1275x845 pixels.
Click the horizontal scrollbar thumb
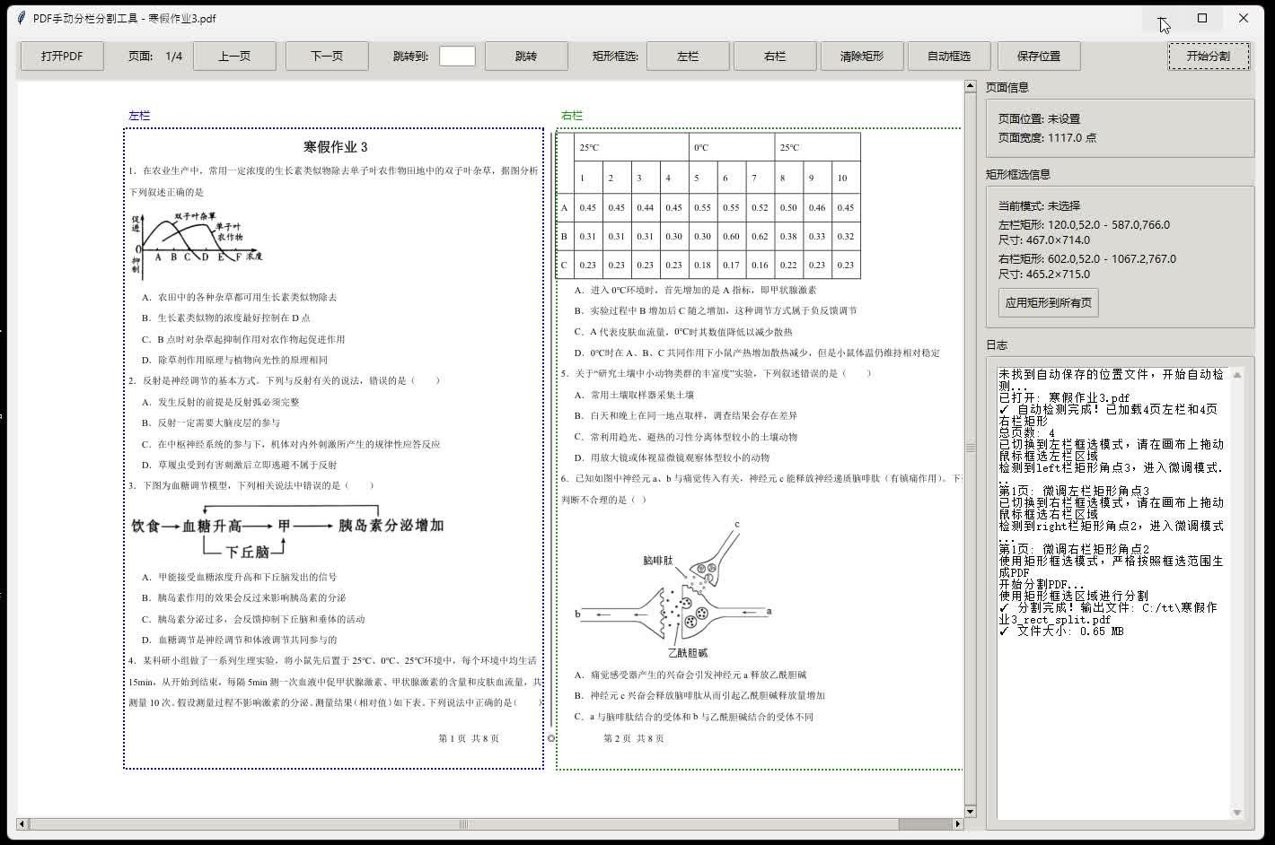464,823
